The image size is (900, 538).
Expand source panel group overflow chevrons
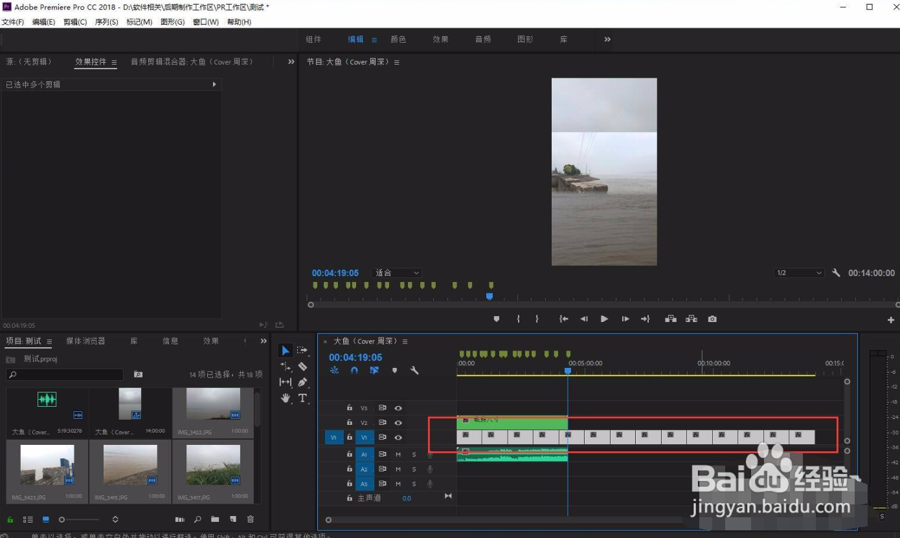(x=291, y=62)
